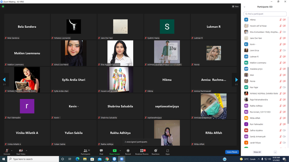Click Nur Fajar's video off icon
This screenshot has height=162, width=289.
click(284, 87)
